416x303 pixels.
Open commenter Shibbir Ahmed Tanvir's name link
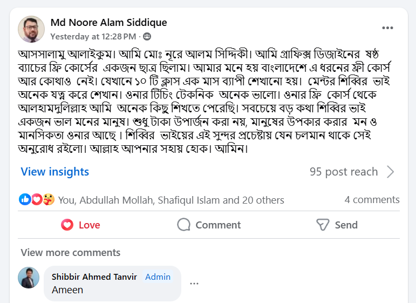tap(94, 277)
